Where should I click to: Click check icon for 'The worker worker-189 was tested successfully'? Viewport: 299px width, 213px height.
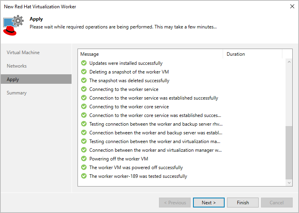(x=84, y=176)
